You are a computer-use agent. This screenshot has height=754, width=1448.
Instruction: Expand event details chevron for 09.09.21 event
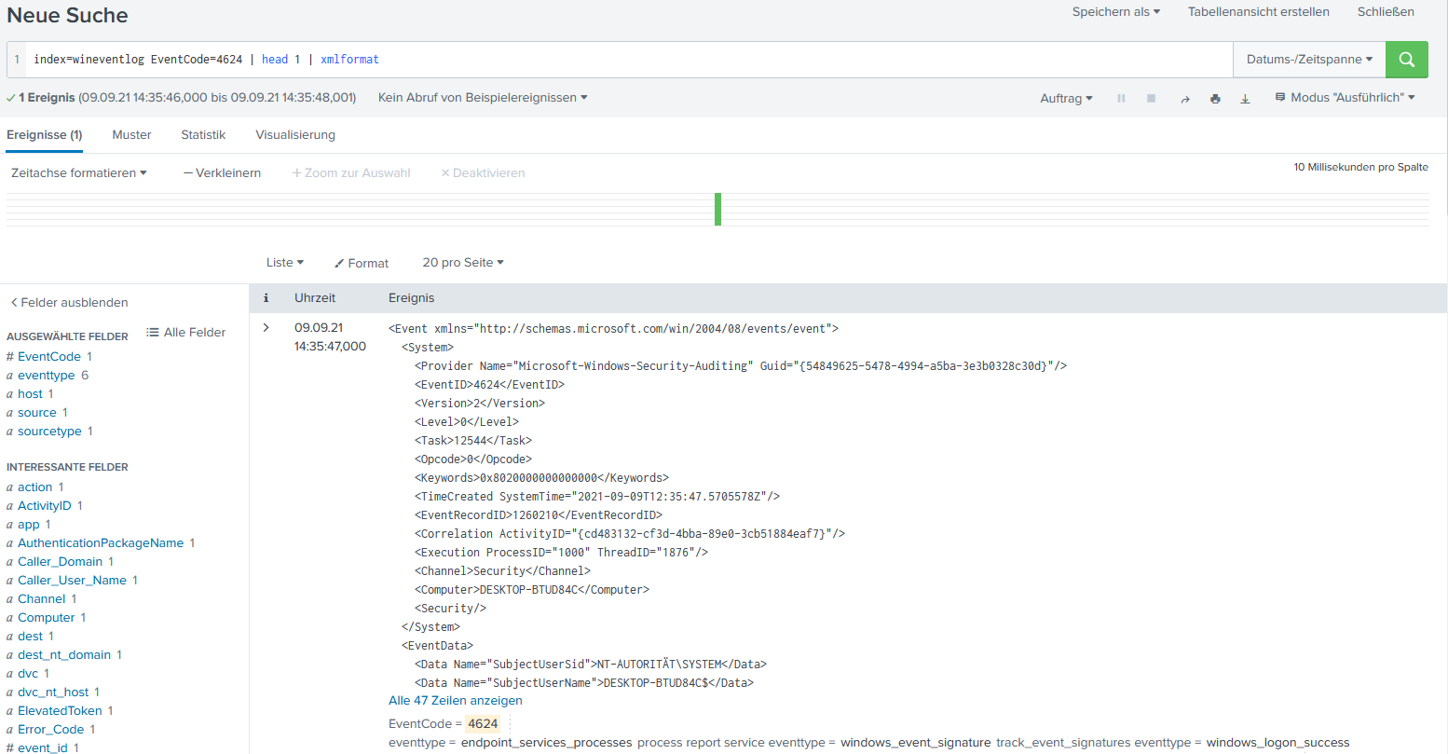266,328
